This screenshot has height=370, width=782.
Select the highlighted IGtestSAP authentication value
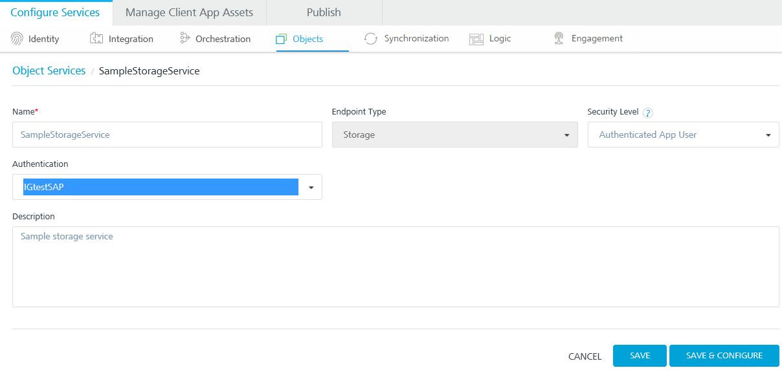(x=161, y=187)
